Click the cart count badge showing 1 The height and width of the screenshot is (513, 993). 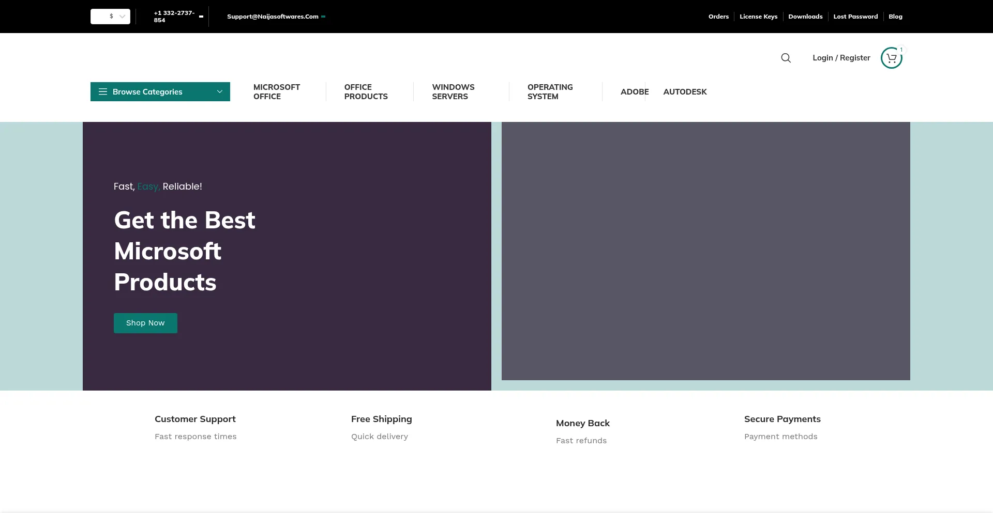[901, 50]
